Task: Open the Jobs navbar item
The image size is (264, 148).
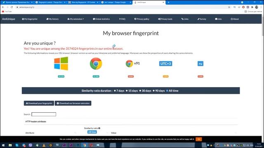Action: point(218,19)
